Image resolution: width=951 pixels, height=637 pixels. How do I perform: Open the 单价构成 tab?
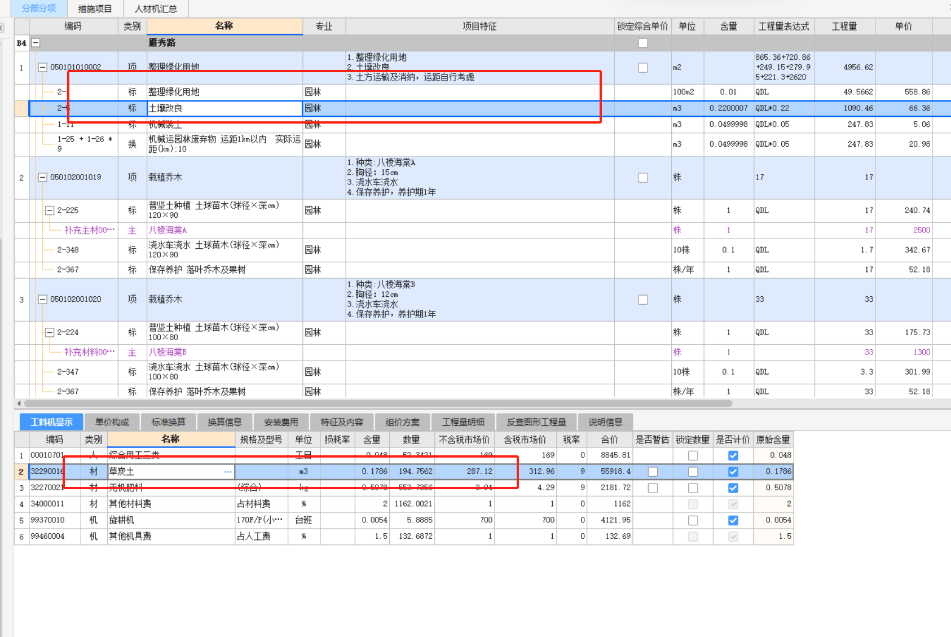tap(112, 422)
